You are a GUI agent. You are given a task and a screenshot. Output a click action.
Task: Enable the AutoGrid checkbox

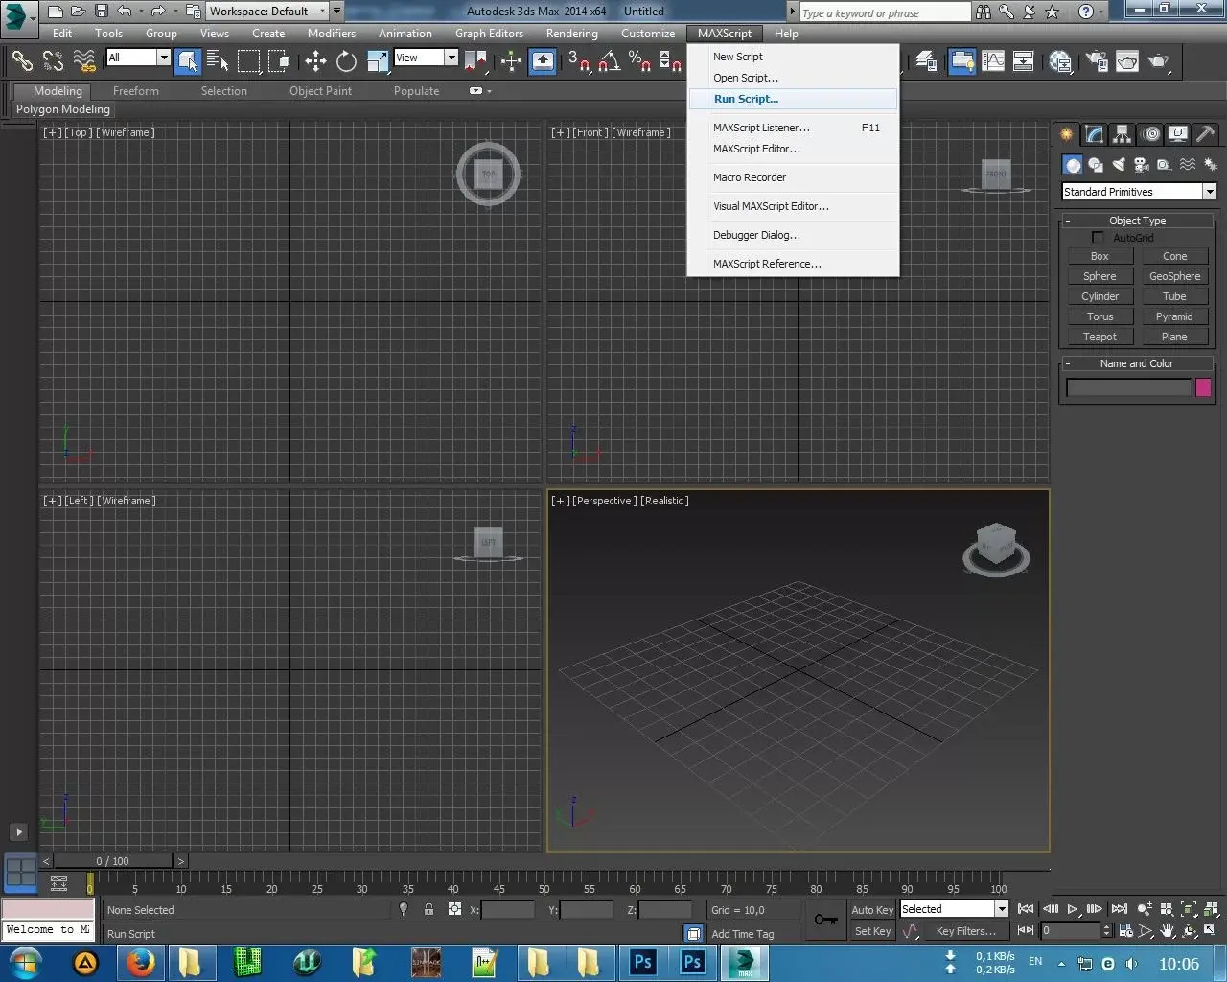[1099, 237]
